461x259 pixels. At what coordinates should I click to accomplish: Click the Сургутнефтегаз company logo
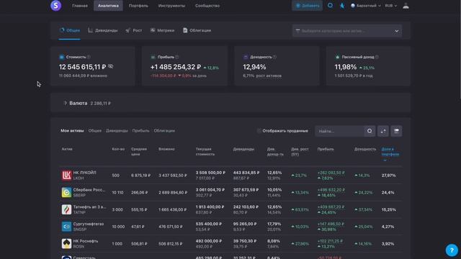pos(66,227)
